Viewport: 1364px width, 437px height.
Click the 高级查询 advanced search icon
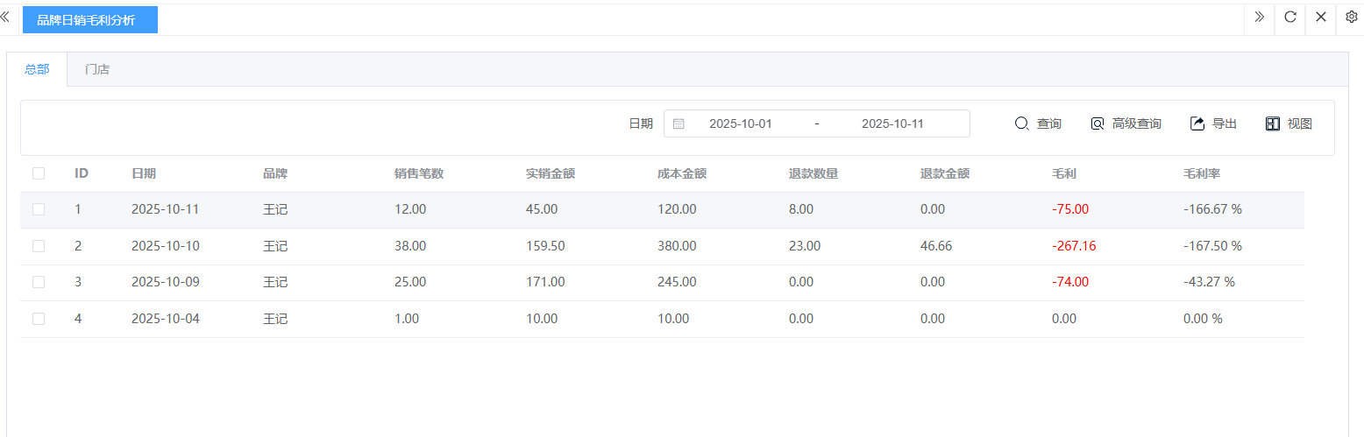[x=1098, y=124]
